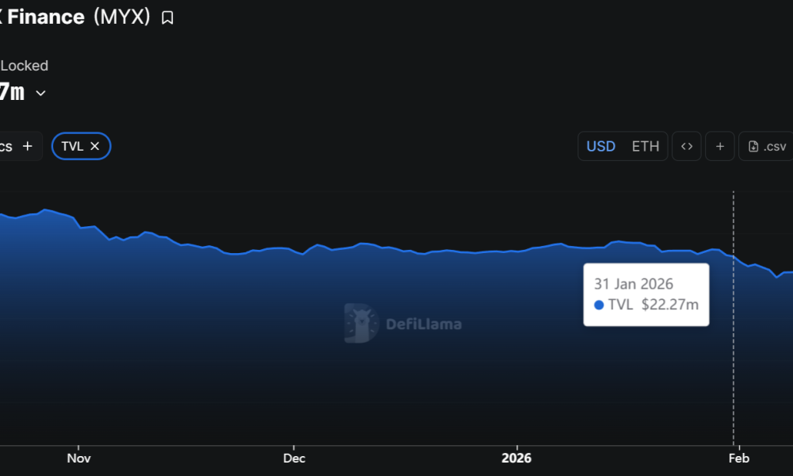This screenshot has height=476, width=793.
Task: Toggle the TVL series chip
Action: 72,146
